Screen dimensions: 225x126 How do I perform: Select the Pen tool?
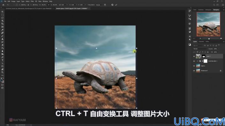pos(3,57)
